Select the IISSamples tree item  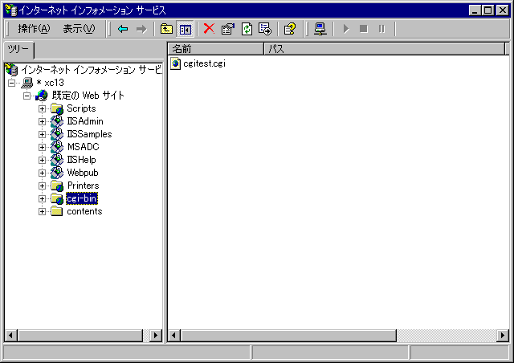coord(89,134)
